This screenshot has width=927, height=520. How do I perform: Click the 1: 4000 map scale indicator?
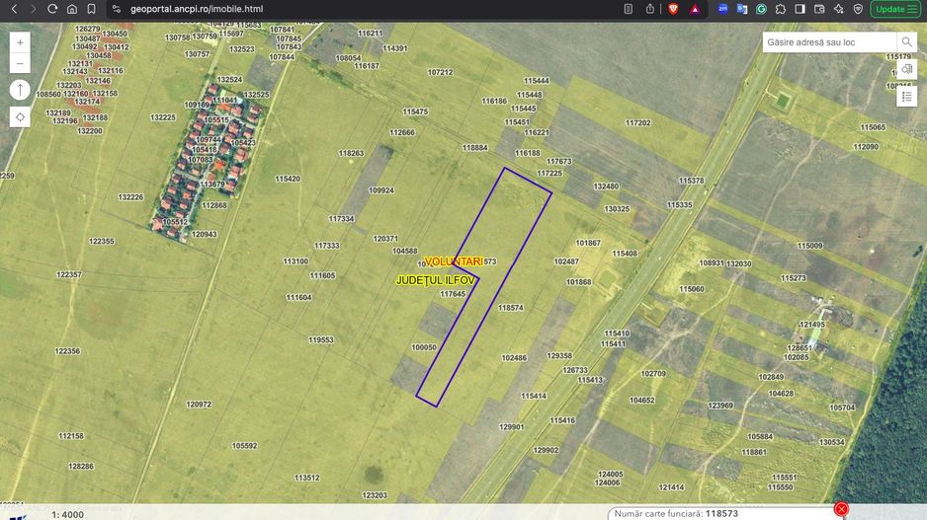click(x=67, y=515)
